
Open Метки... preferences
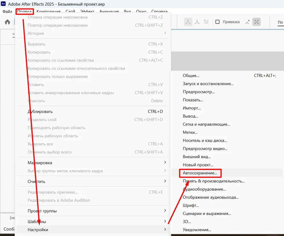pyautogui.click(x=227, y=133)
